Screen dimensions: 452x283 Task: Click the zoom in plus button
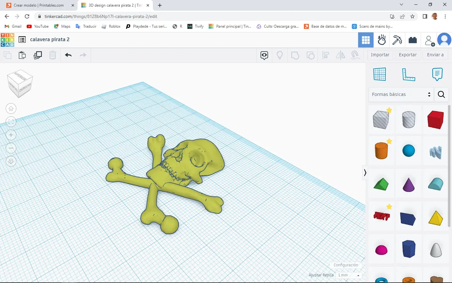tap(11, 135)
